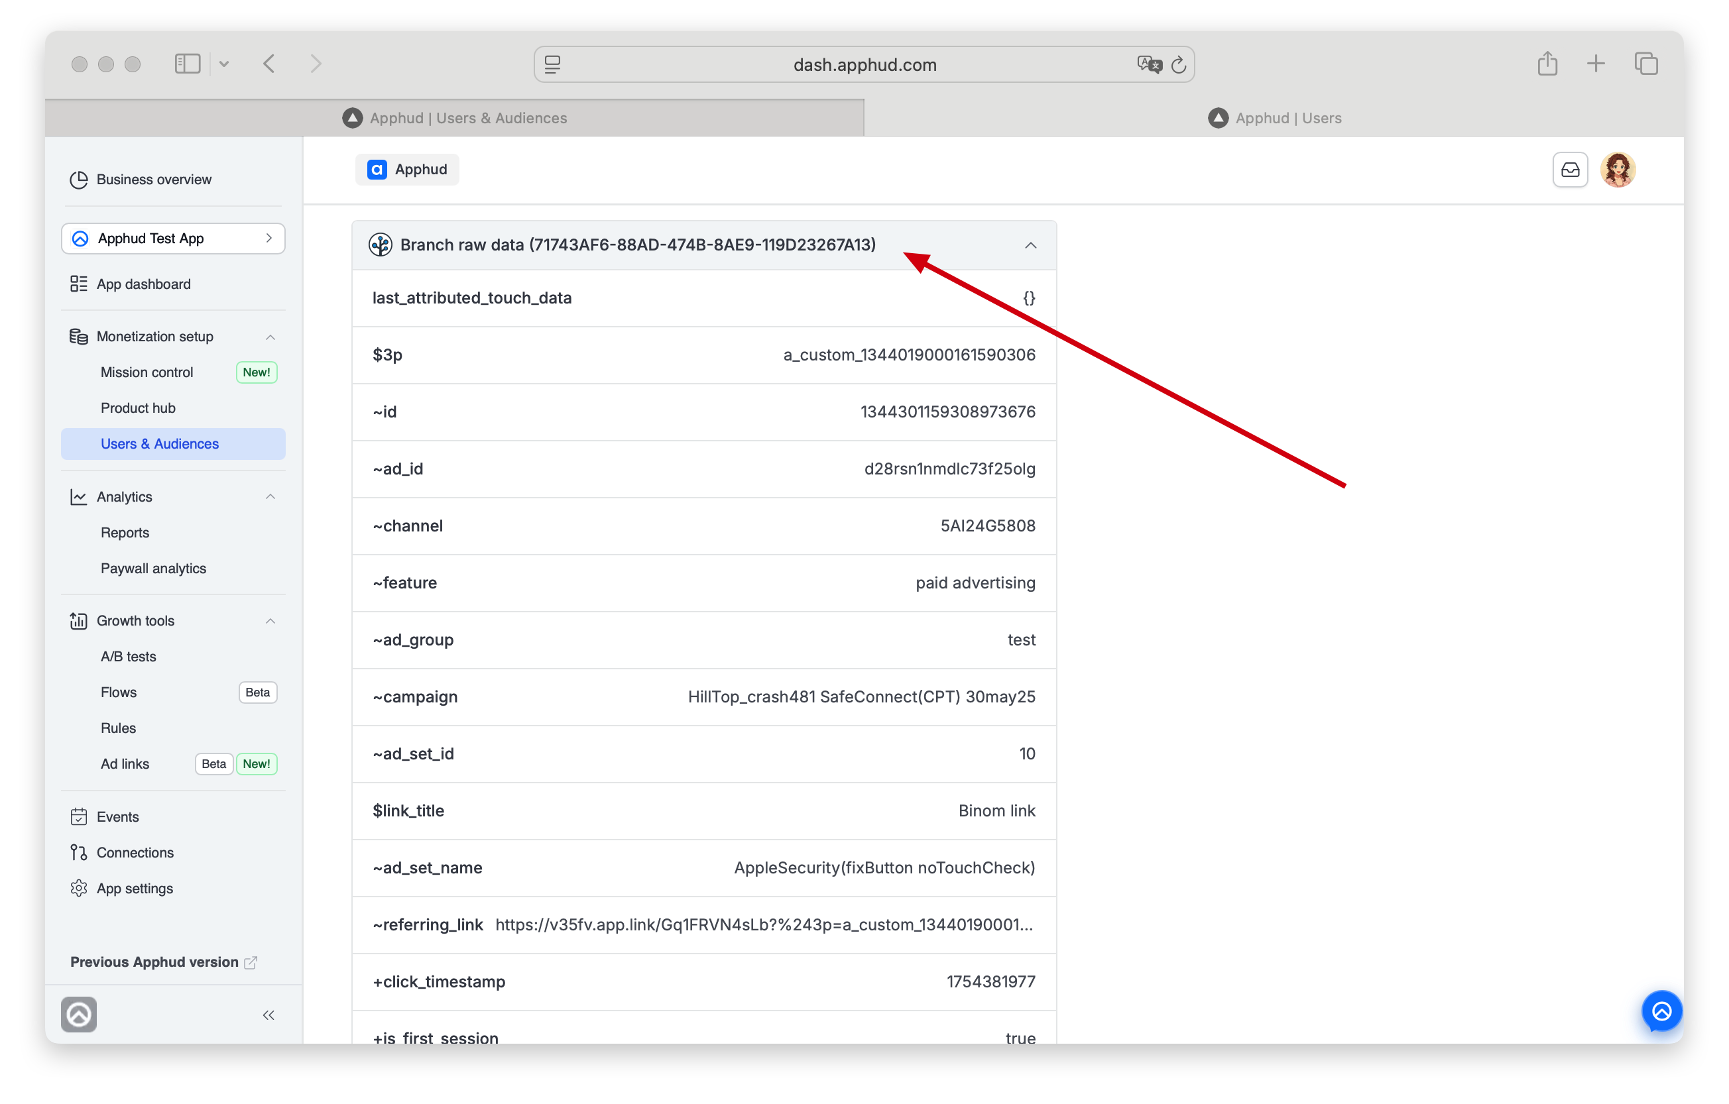Click the Growth tools icon

(78, 621)
